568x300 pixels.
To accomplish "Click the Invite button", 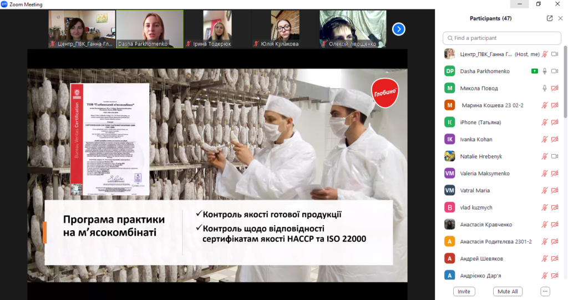I will coord(464,291).
